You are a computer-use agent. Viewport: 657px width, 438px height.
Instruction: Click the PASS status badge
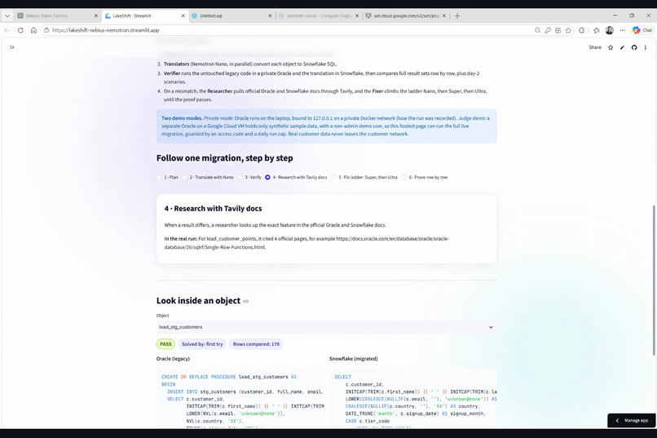pos(165,344)
